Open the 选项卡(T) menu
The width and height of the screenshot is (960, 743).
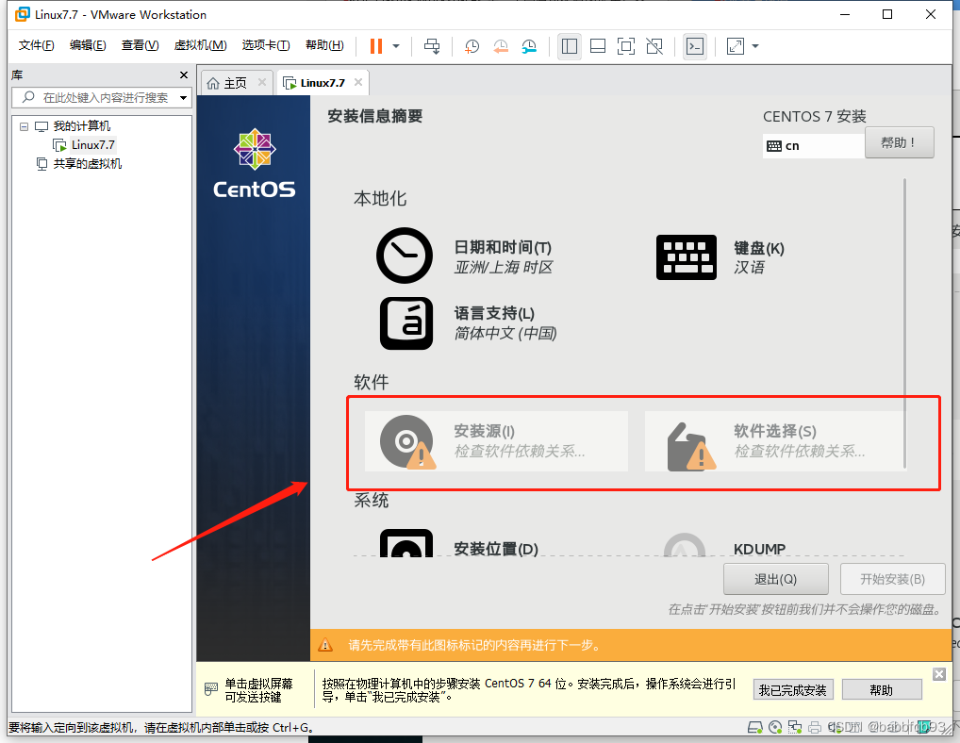click(x=266, y=45)
